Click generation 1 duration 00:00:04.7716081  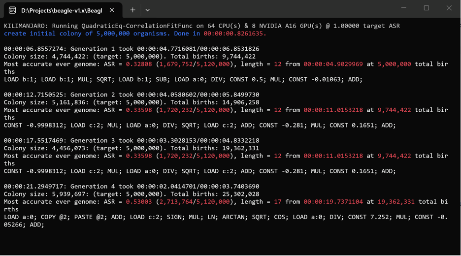(x=166, y=49)
